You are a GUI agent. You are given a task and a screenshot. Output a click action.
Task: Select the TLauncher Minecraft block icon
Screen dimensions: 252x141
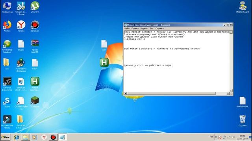pyautogui.click(x=35, y=102)
